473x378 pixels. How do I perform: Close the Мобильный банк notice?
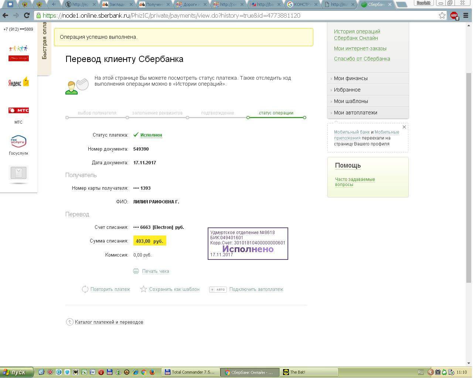pos(404,127)
